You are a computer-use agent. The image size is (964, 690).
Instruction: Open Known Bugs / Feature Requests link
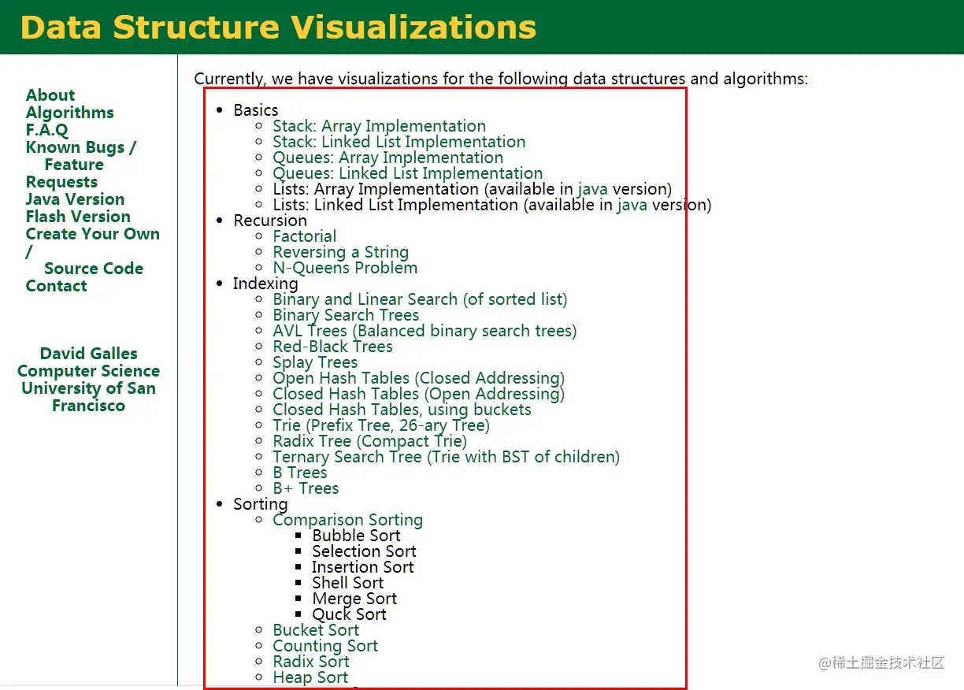coord(80,165)
